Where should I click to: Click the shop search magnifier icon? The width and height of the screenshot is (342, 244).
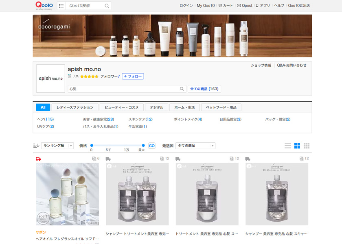(182, 89)
